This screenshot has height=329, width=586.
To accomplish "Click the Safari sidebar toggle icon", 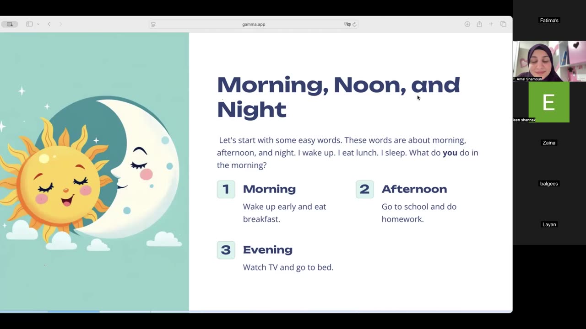I will (29, 24).
